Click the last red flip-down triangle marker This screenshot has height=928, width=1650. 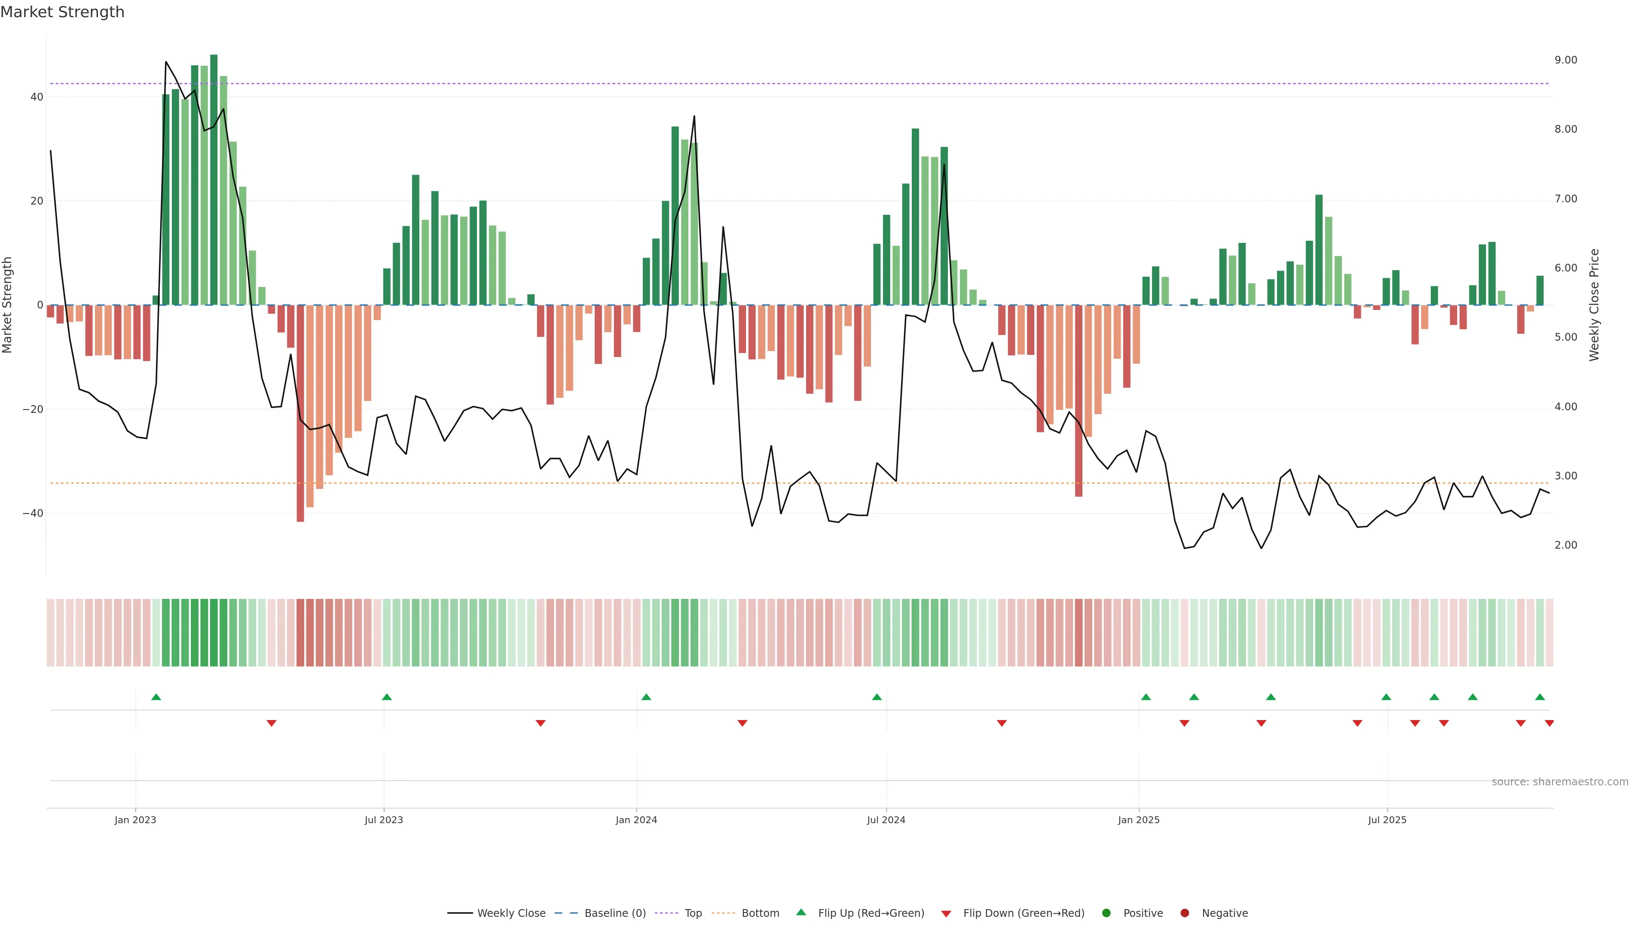click(1549, 723)
